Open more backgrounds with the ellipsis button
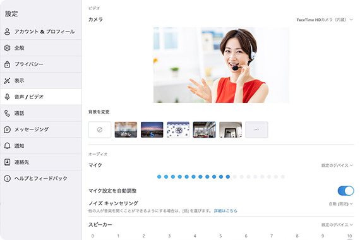 256,129
